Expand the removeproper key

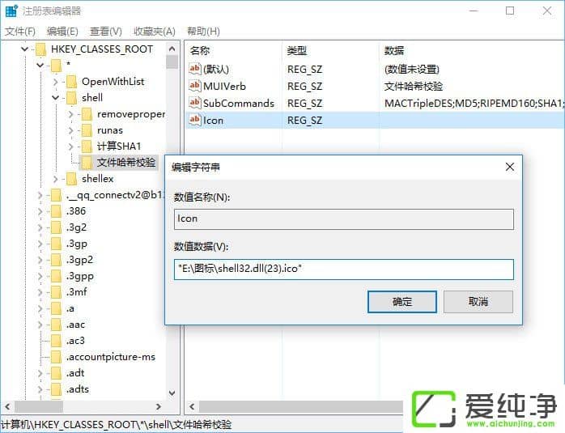[71, 114]
